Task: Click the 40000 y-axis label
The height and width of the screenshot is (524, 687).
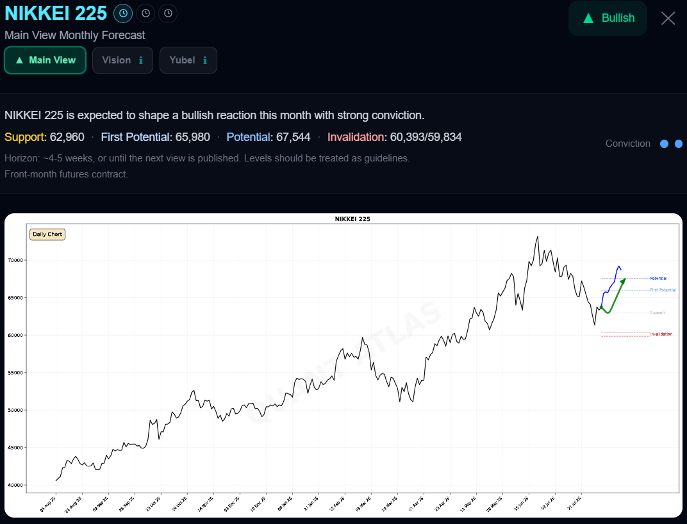Action: 15,486
